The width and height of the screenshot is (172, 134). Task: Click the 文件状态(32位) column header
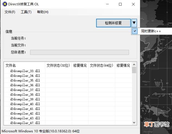point(58,65)
